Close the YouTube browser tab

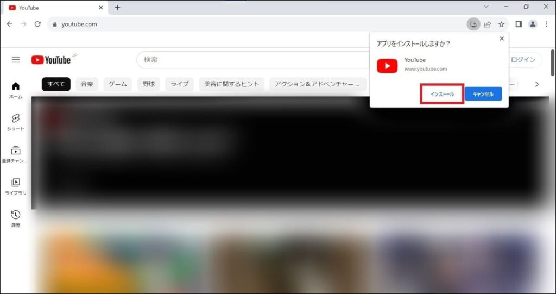[x=100, y=8]
